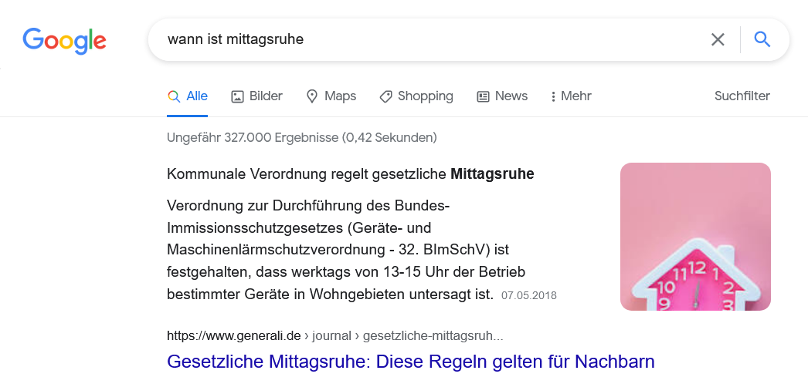Open the pink clock house thumbnail
This screenshot has width=808, height=377.
coord(695,237)
